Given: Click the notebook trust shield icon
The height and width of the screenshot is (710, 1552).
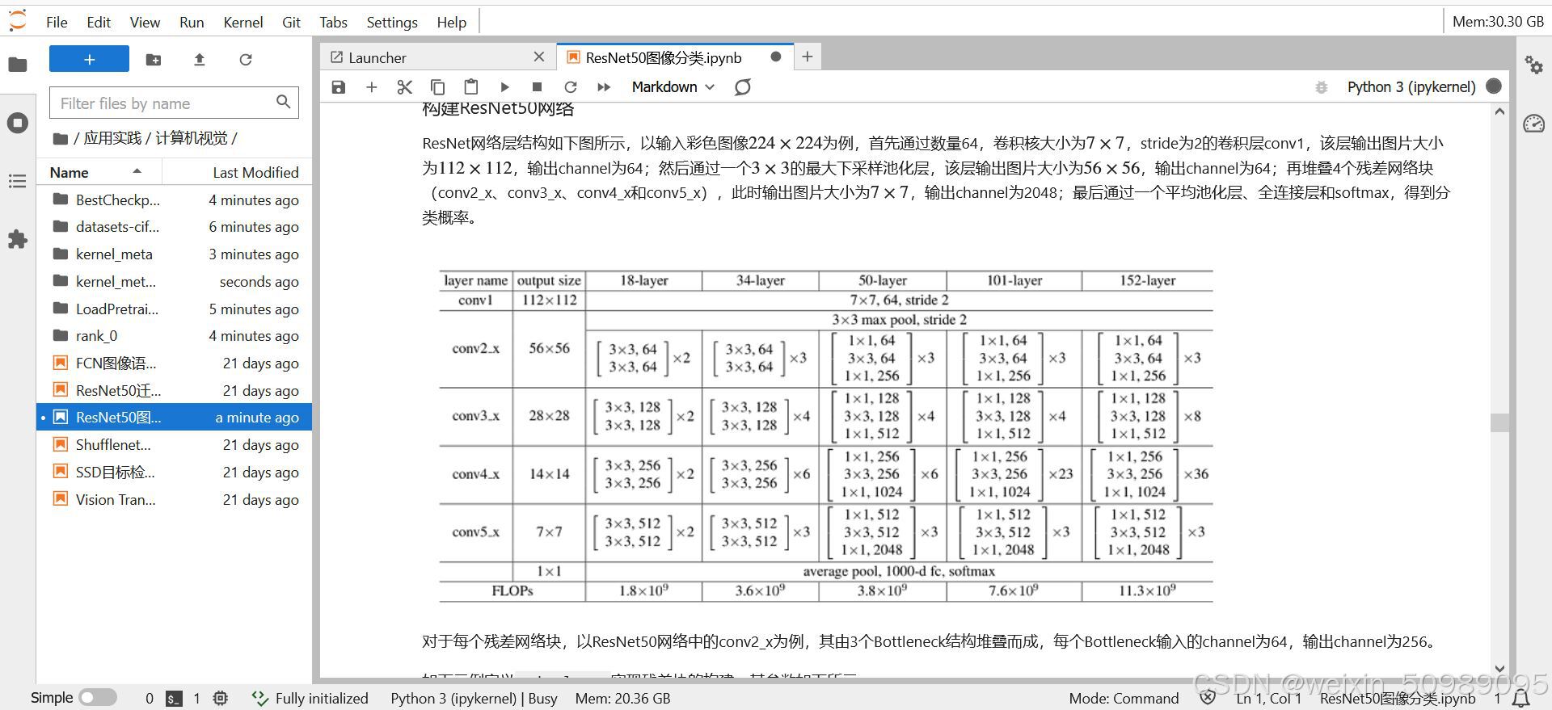Looking at the screenshot, I should click(1208, 698).
